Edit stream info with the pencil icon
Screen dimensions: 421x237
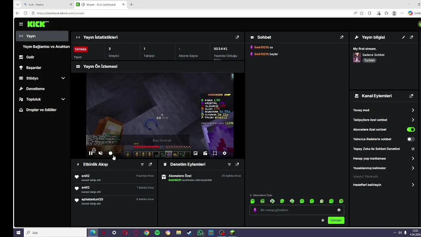(x=404, y=38)
